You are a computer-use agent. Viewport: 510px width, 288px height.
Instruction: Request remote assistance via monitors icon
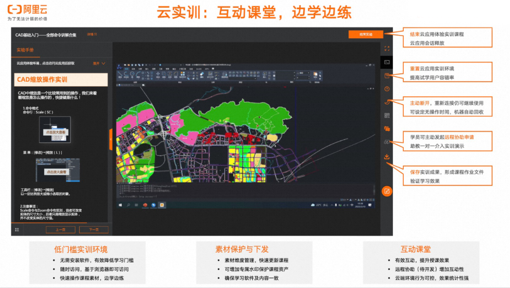point(387,142)
